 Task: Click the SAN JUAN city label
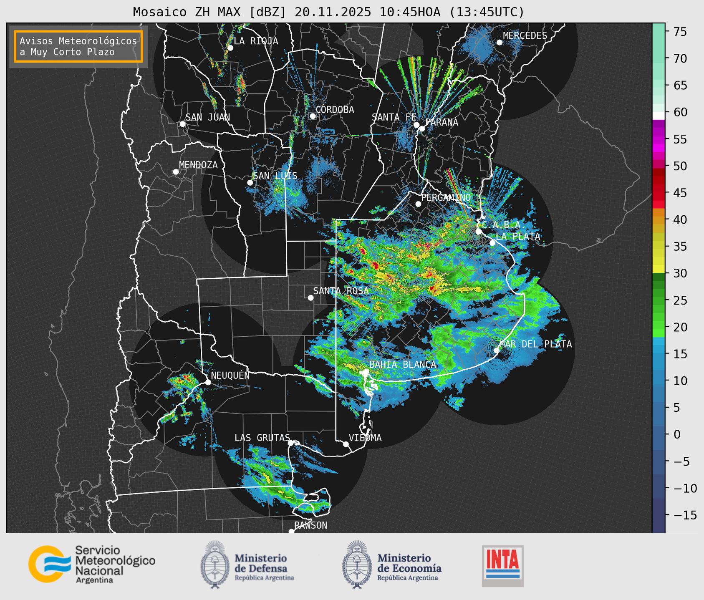pyautogui.click(x=208, y=117)
